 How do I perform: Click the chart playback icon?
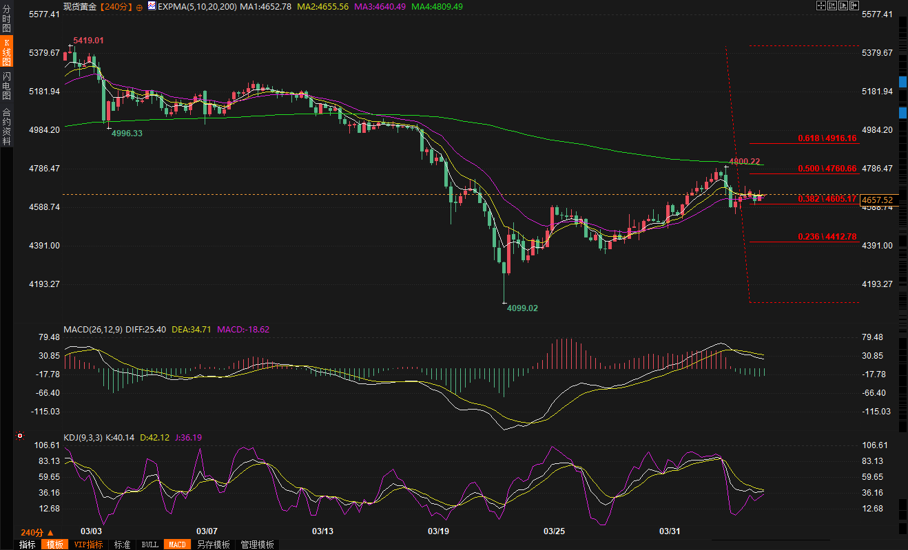(x=844, y=6)
